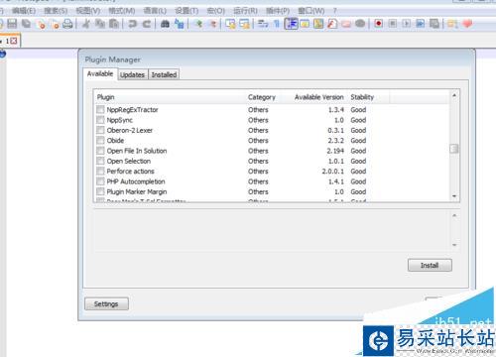Image resolution: width=496 pixels, height=357 pixels.
Task: Click the run macro multiple times icon
Action: tap(421, 24)
